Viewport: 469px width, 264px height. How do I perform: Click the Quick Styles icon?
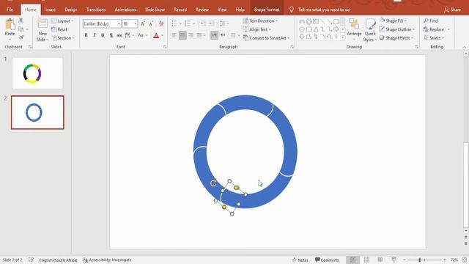pyautogui.click(x=370, y=24)
